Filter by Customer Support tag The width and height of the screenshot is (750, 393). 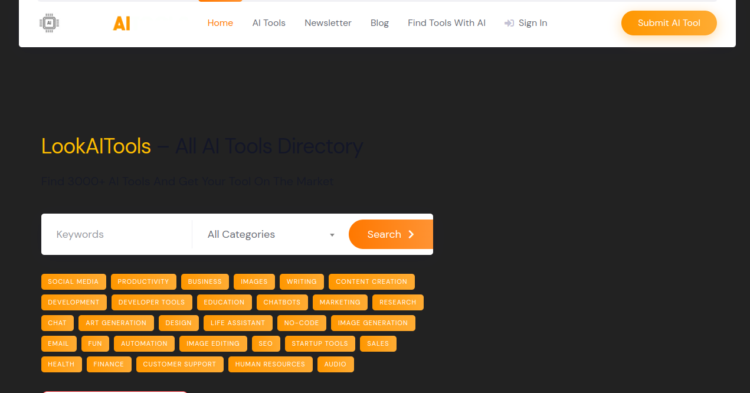180,364
